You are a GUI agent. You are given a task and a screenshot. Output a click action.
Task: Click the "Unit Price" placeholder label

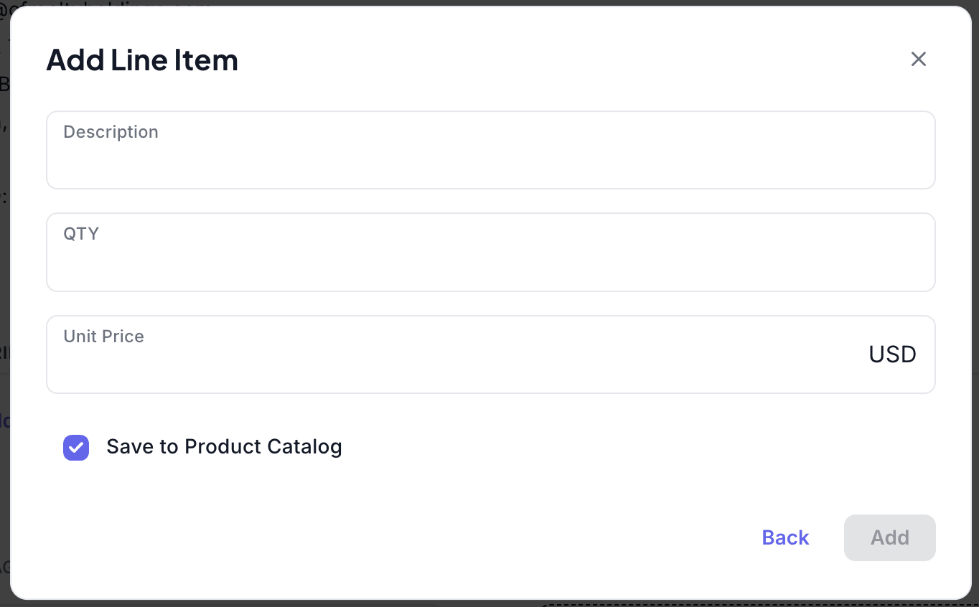pos(103,337)
